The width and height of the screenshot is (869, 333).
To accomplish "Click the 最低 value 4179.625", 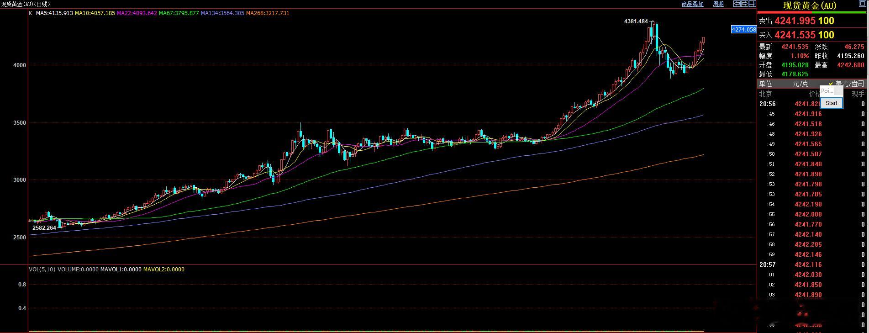I will point(795,74).
